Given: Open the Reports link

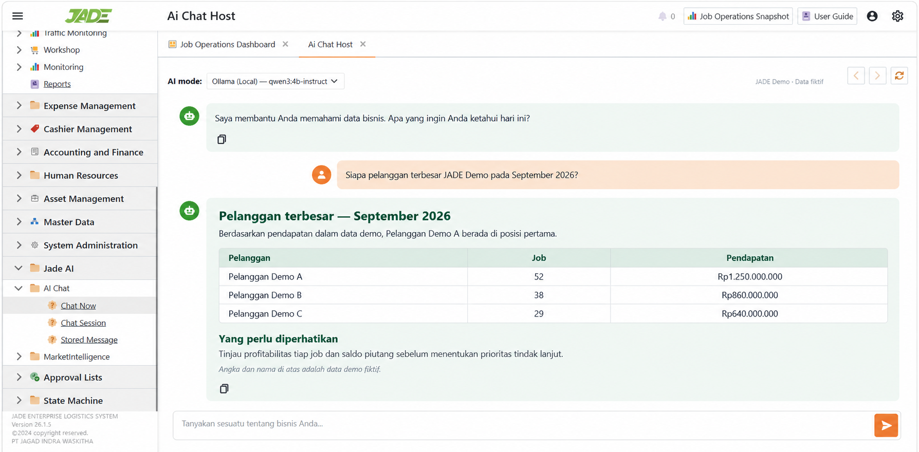Looking at the screenshot, I should pos(57,84).
